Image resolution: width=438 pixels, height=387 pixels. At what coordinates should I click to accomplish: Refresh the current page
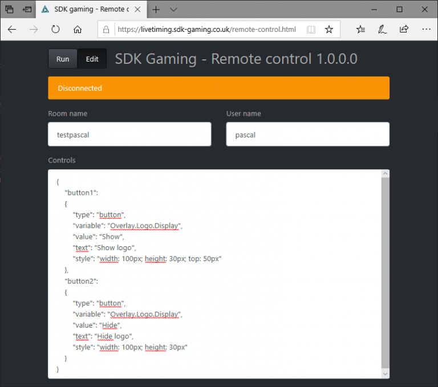tap(55, 29)
